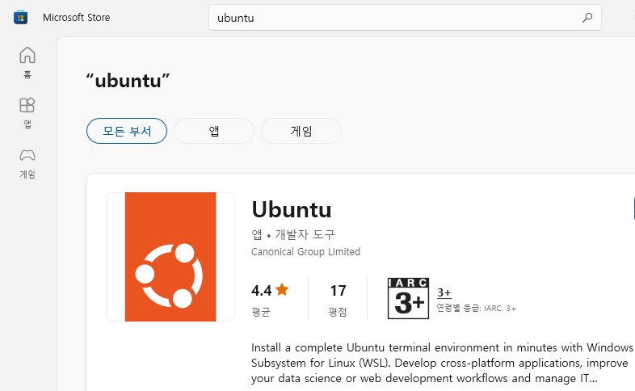Image resolution: width=635 pixels, height=391 pixels.
Task: Open the Games (게임) sidebar section
Action: point(27,162)
